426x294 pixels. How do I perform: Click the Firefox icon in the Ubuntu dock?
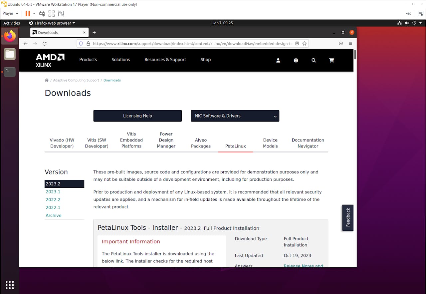click(x=10, y=36)
